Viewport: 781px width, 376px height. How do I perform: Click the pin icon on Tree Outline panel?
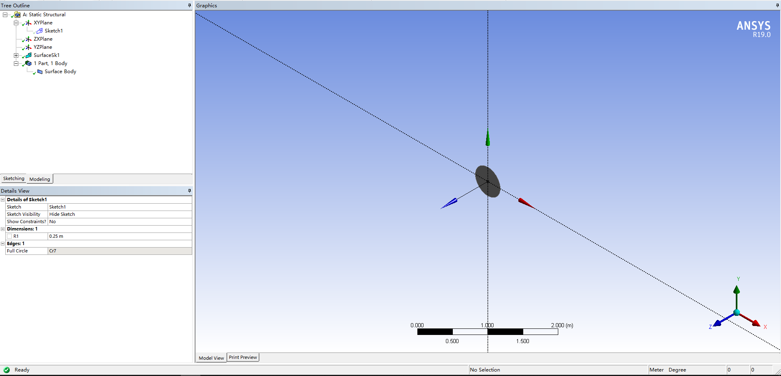[189, 5]
